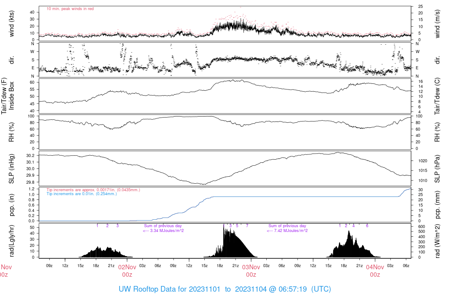The width and height of the screenshot is (450, 307).
Task: Click the '600' value on rad W/m^2 axis
Action: 421,227
